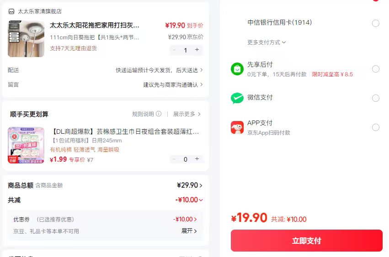Click the 先享后付 green bag icon
This screenshot has width=389, height=257.
(237, 69)
